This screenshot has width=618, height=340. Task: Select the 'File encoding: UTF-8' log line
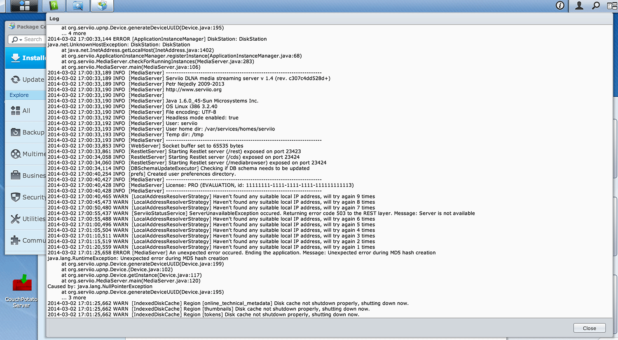click(132, 112)
